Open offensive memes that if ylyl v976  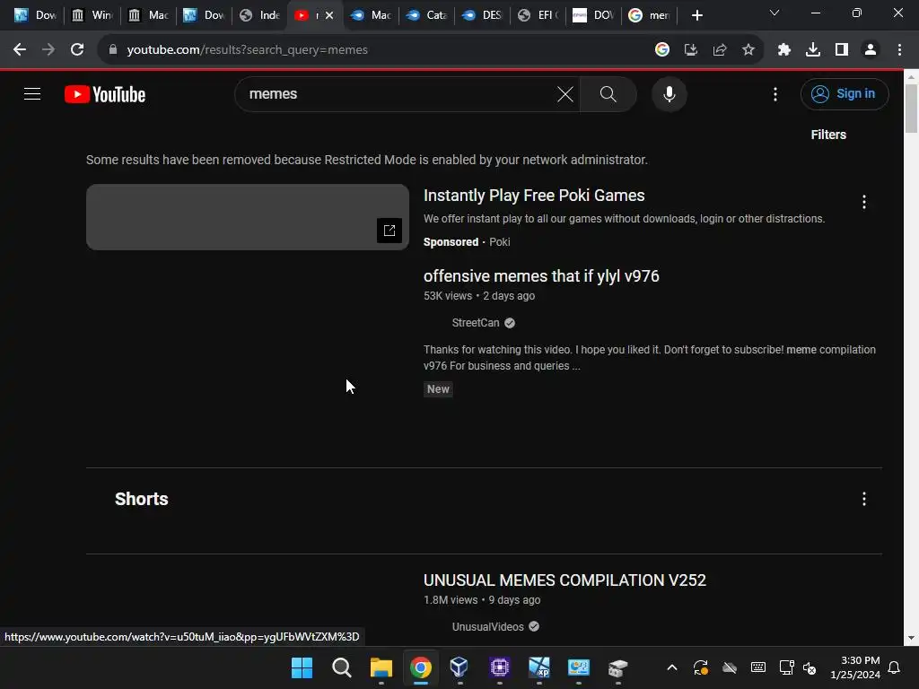tap(541, 276)
